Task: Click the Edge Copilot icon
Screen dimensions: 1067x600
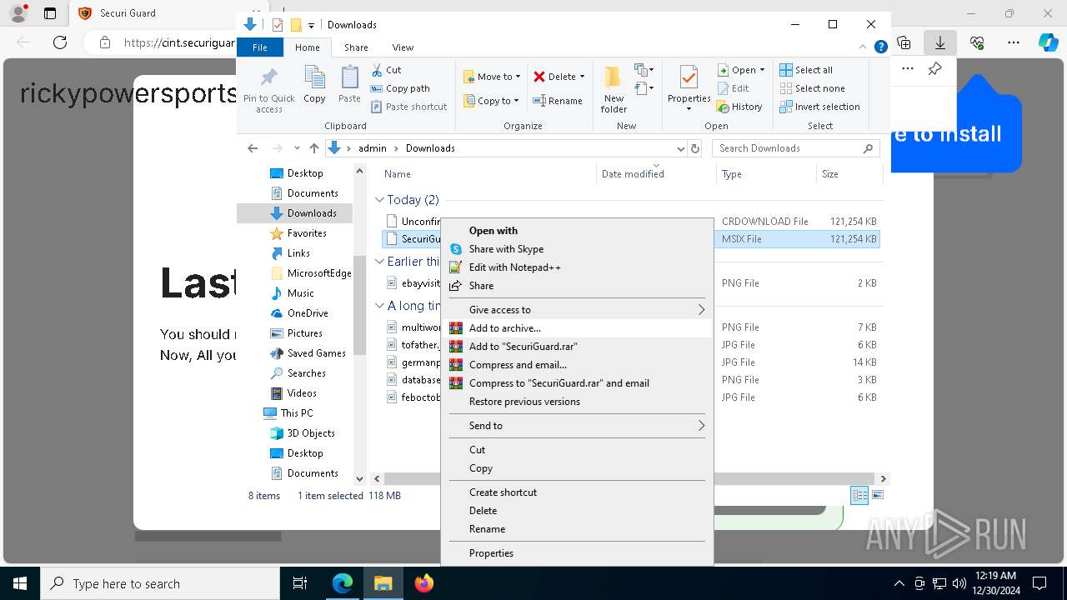Action: [1048, 42]
